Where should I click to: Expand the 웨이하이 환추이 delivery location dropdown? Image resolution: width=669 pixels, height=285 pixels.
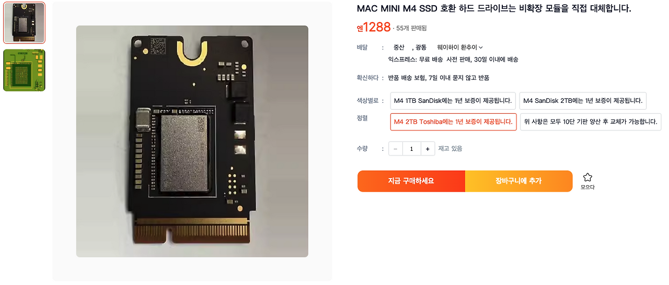coord(460,47)
